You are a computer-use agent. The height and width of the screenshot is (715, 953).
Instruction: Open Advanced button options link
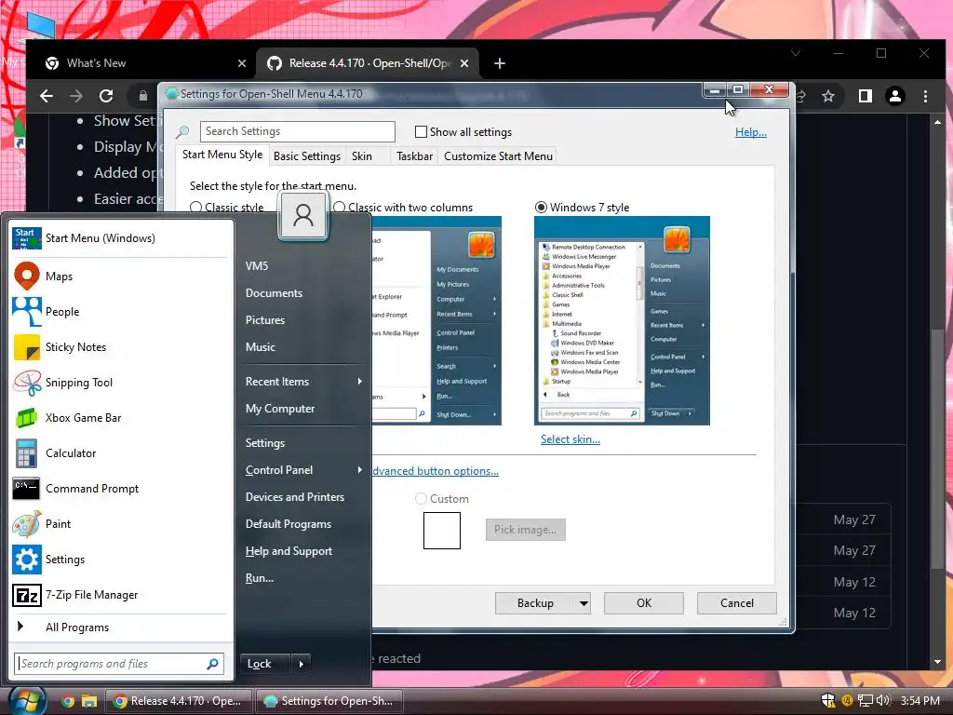click(x=436, y=471)
